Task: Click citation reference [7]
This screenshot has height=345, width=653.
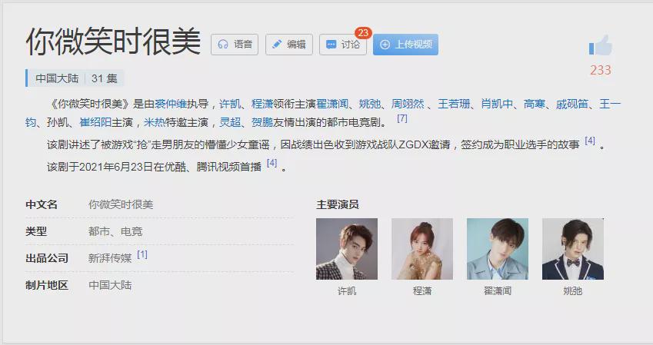Action: (402, 118)
